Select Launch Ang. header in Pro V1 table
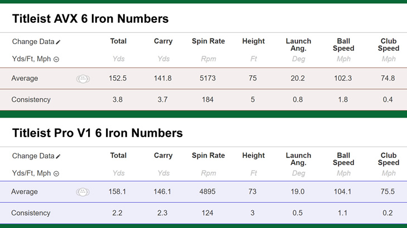This screenshot has height=228, width=407. click(x=298, y=159)
